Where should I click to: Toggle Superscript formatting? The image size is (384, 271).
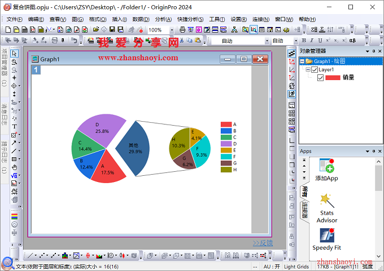click(328, 41)
